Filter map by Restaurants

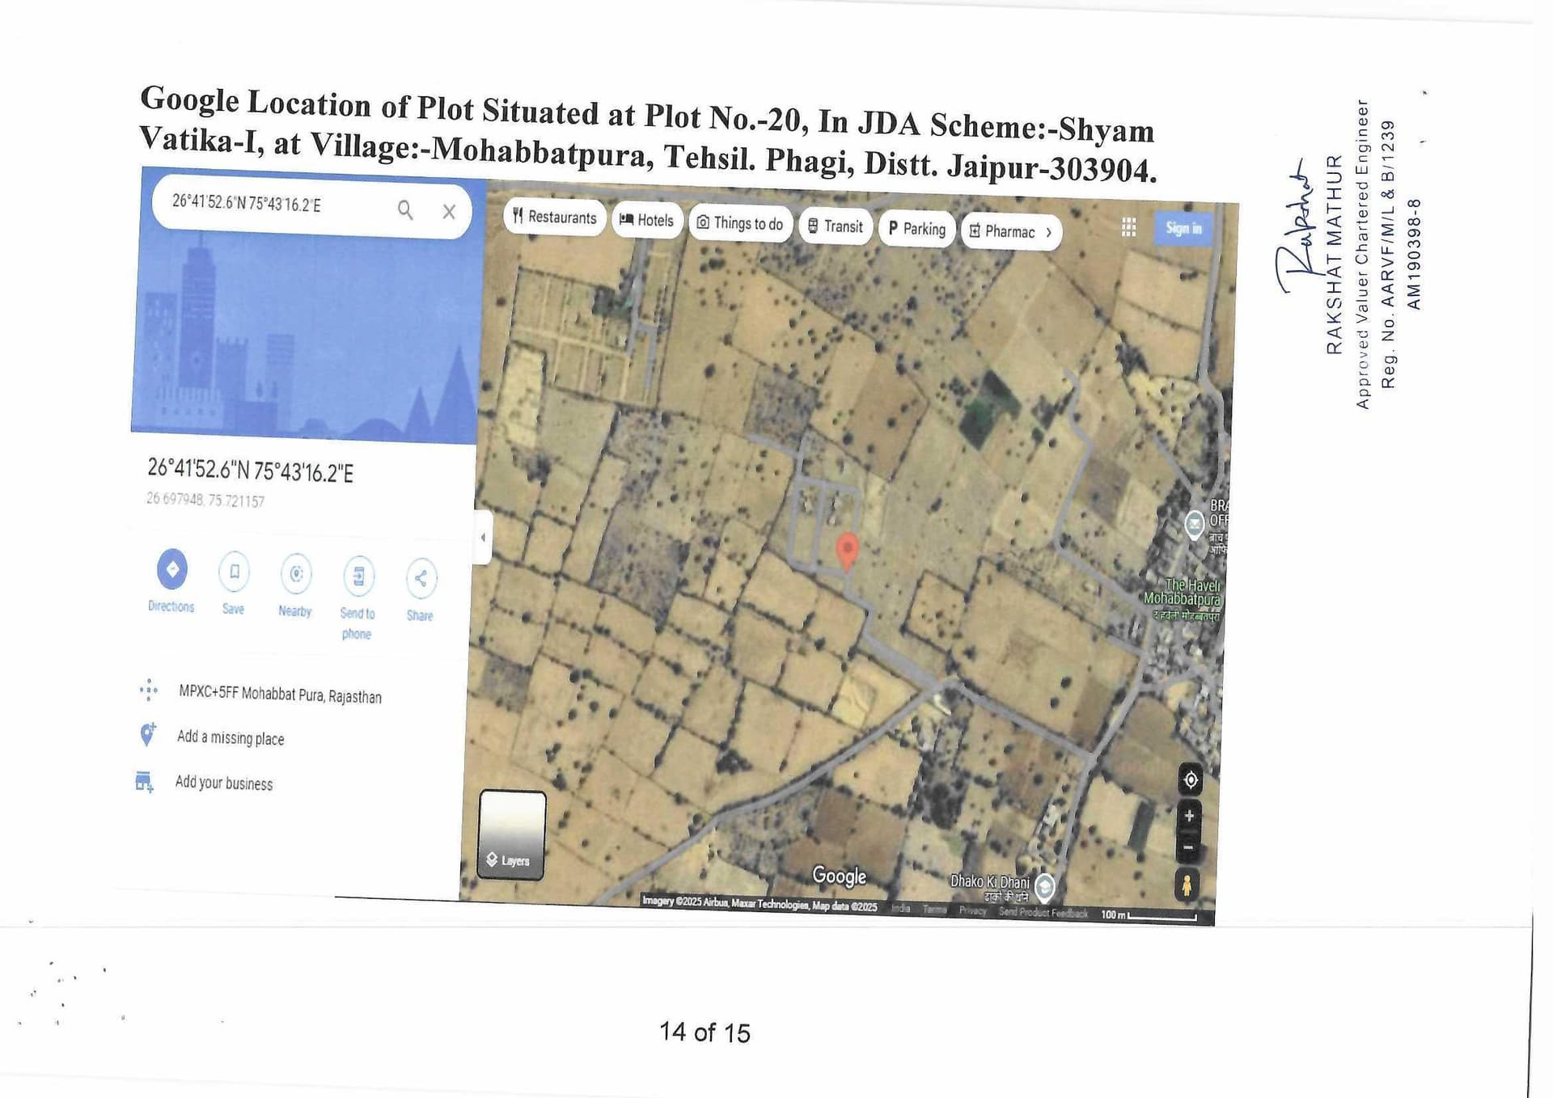click(x=555, y=217)
